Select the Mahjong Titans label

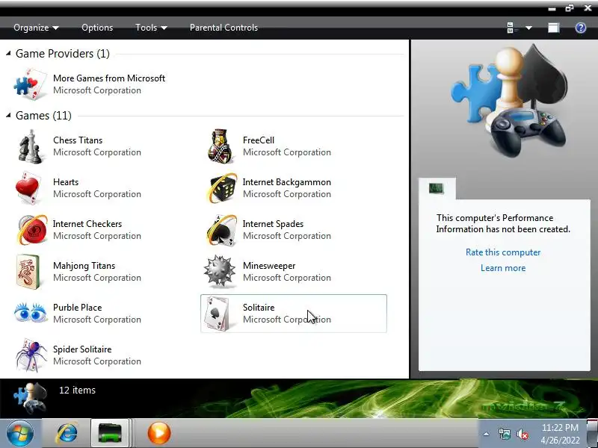coord(84,266)
